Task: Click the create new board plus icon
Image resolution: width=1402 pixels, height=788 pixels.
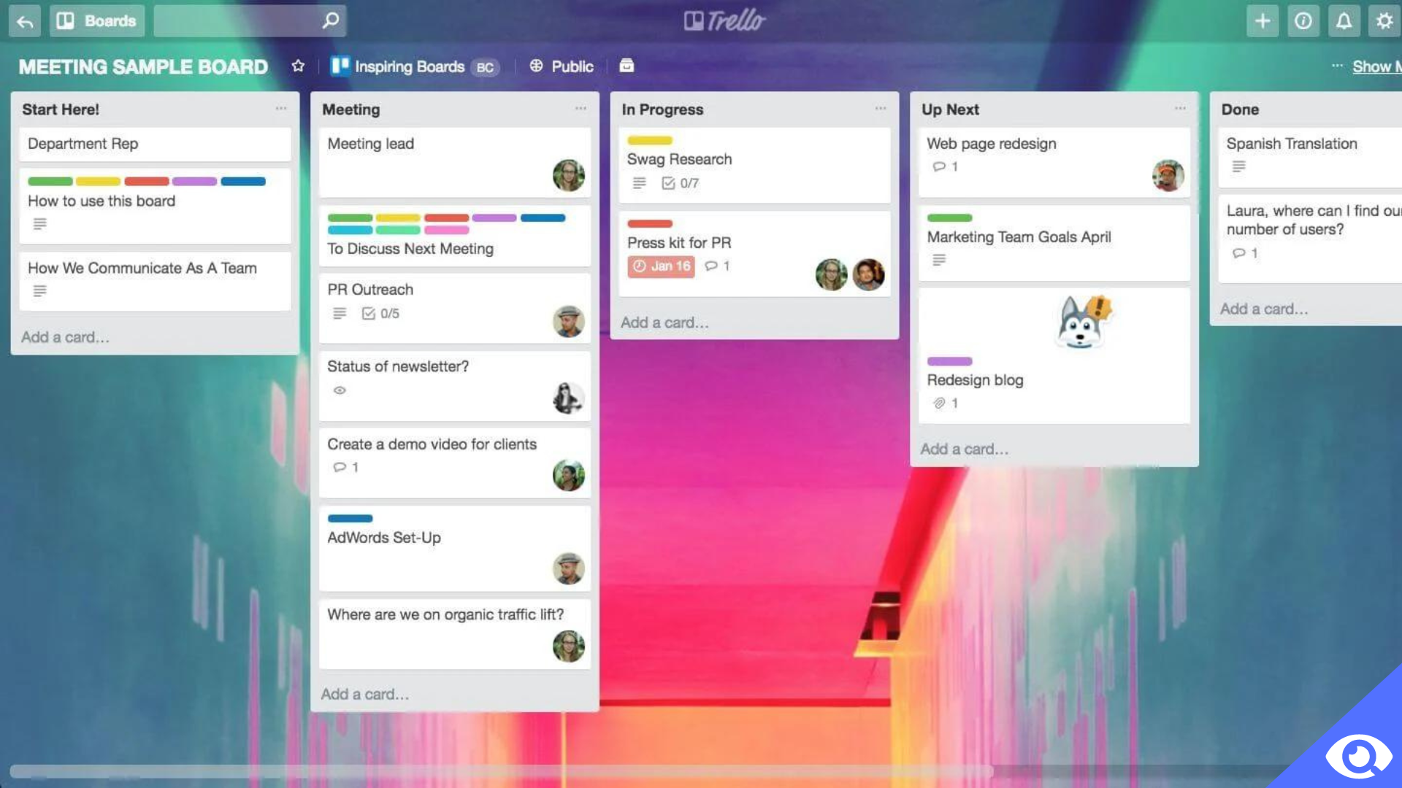Action: click(1263, 20)
